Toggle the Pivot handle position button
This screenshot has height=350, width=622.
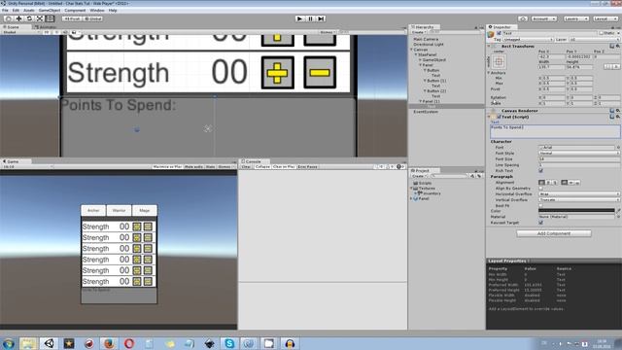[72, 18]
